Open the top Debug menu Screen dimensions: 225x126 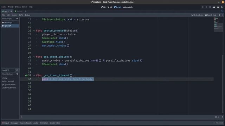[18, 7]
